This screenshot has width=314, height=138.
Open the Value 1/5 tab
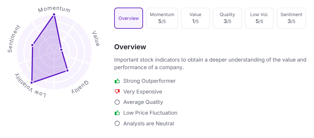pos(195,18)
